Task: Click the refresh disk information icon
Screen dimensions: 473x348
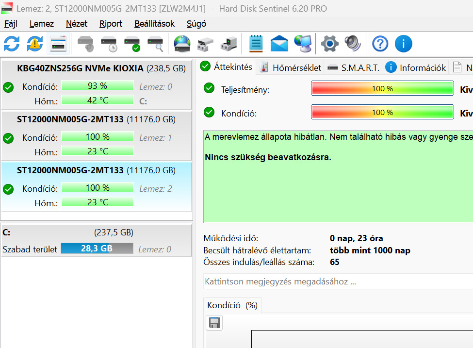Action: tap(12, 44)
